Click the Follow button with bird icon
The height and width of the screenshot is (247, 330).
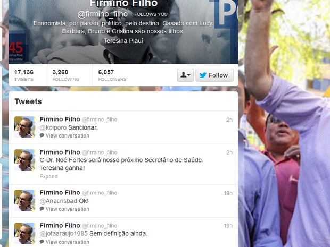coord(214,75)
